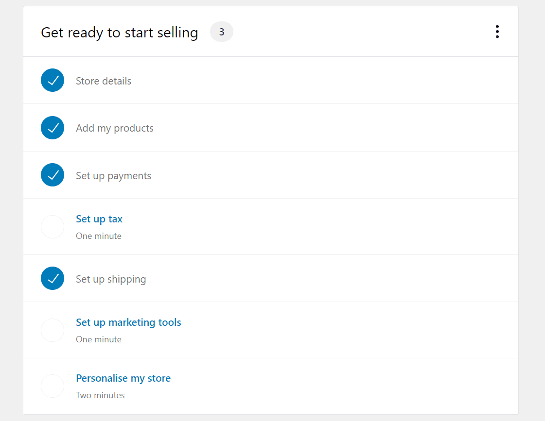Click the unchecked circle next to Personalise my store
545x421 pixels.
pos(52,386)
